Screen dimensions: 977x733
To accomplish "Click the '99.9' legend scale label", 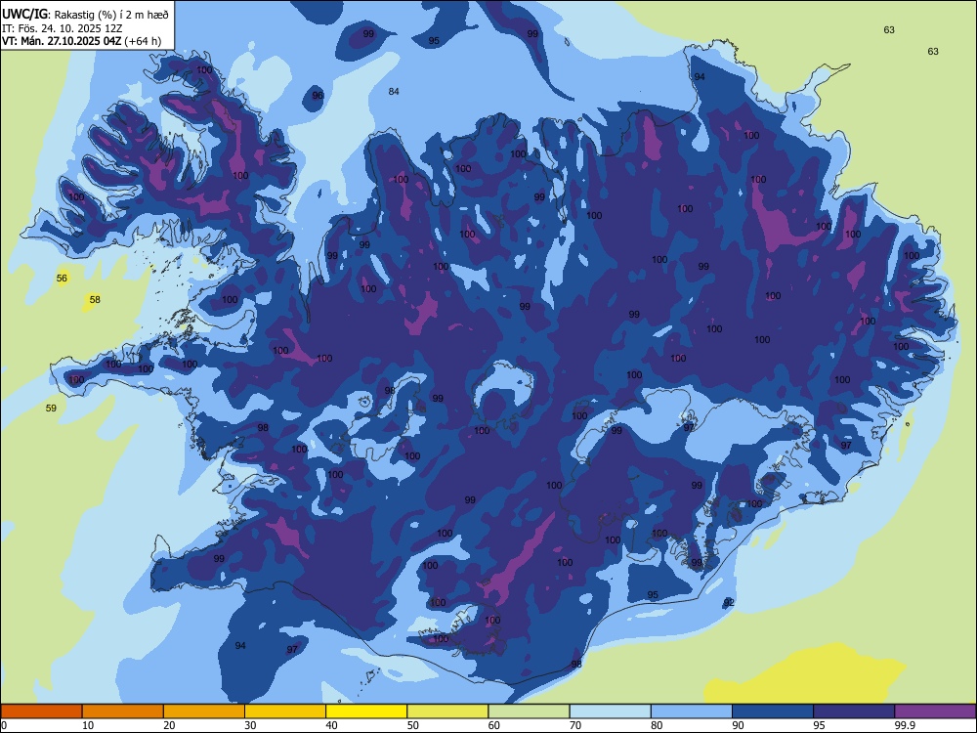I will pos(905,725).
